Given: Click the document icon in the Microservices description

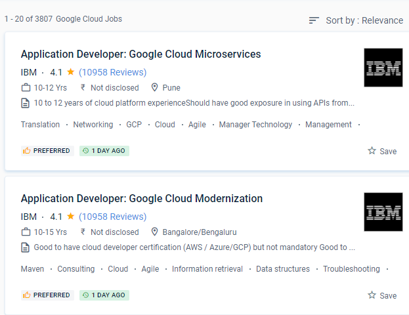Looking at the screenshot, I should tap(26, 103).
